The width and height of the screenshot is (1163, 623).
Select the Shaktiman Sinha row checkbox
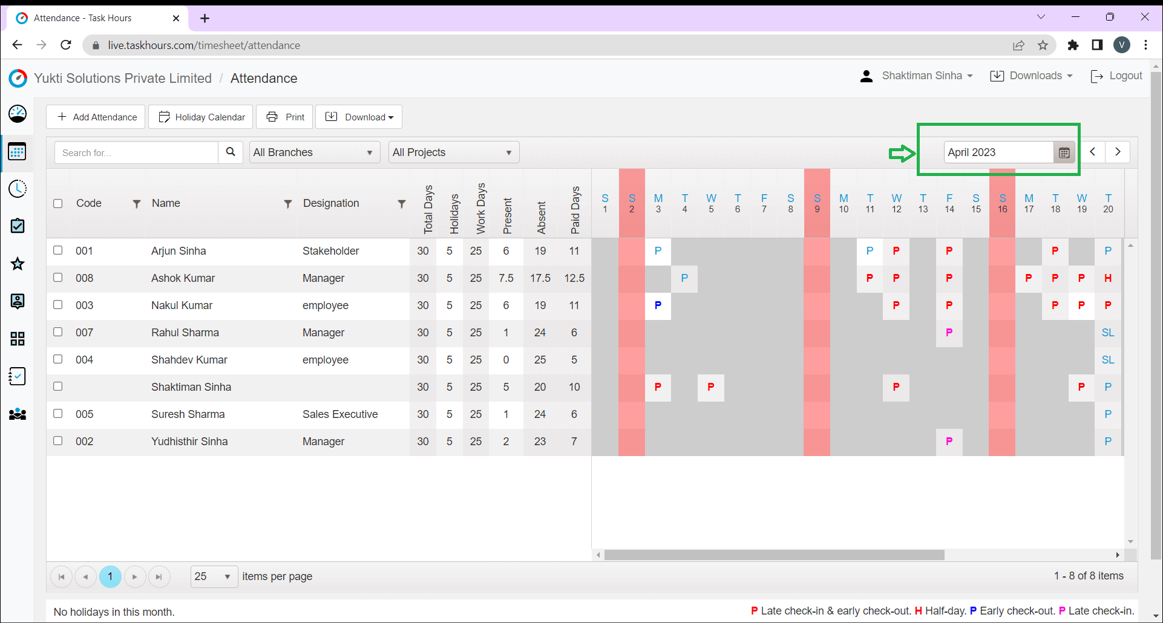(58, 387)
